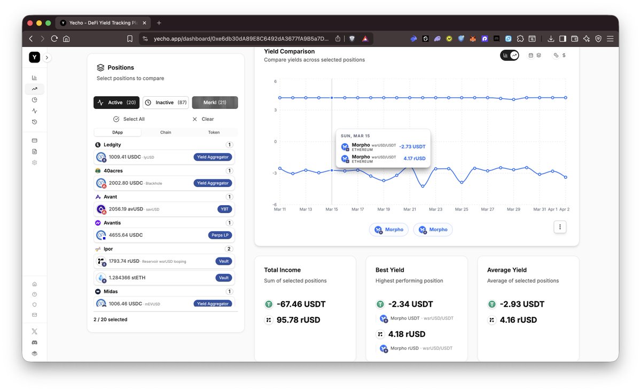
Task: Open the MetaMask fox extension
Action: click(473, 38)
